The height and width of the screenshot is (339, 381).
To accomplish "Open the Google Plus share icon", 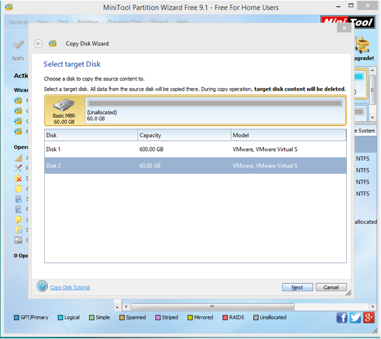I will (x=368, y=317).
